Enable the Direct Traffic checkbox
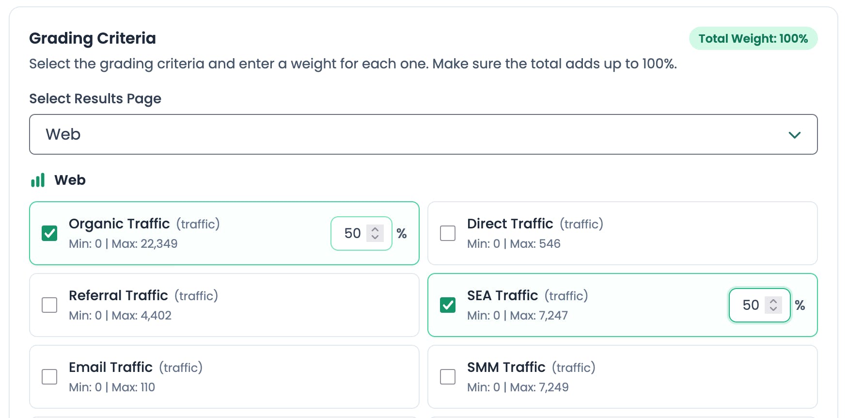Screen dimensions: 848x418 pyautogui.click(x=448, y=233)
